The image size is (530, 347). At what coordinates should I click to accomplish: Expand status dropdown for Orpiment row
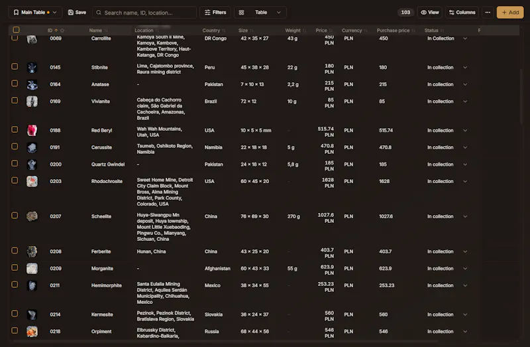click(465, 332)
